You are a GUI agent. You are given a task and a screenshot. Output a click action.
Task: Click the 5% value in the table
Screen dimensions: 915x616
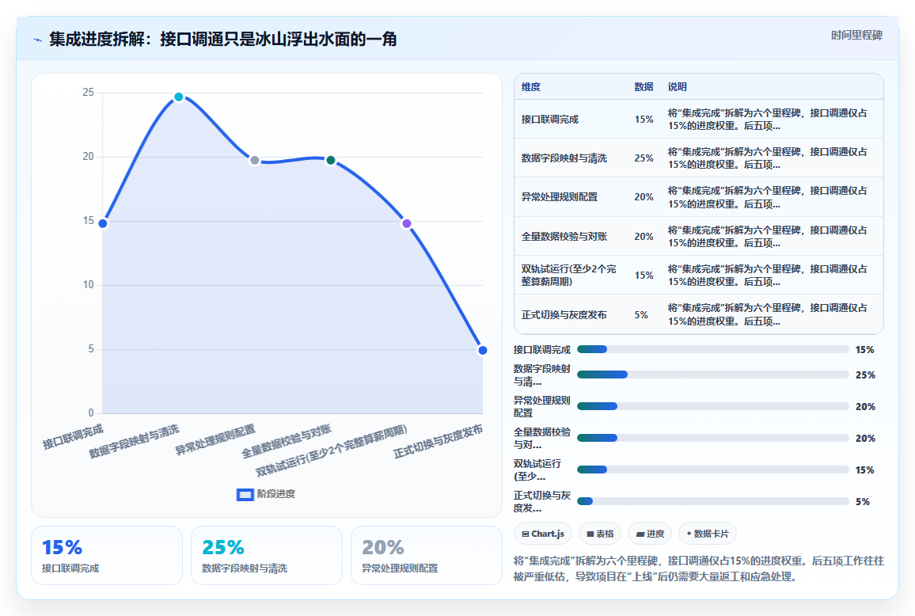pyautogui.click(x=641, y=314)
